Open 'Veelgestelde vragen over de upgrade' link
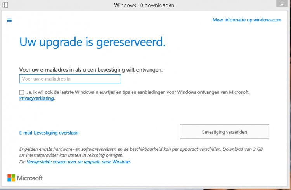 79,162
